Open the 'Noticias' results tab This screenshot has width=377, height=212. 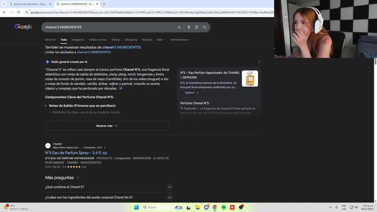click(147, 40)
